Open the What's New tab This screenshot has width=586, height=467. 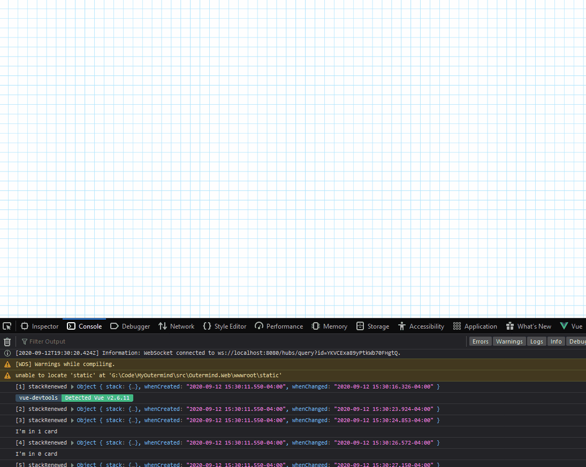(x=528, y=326)
